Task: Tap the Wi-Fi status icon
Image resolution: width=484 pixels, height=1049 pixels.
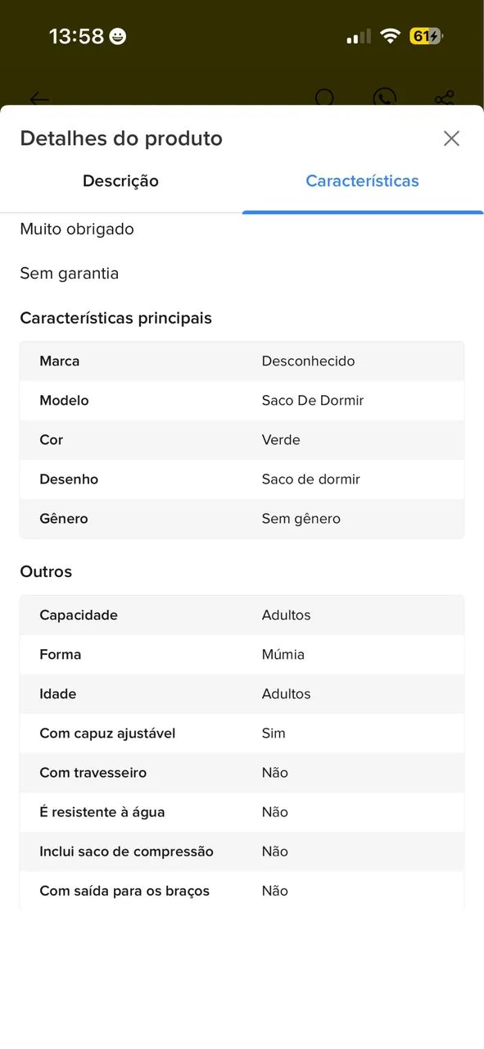Action: (x=391, y=36)
